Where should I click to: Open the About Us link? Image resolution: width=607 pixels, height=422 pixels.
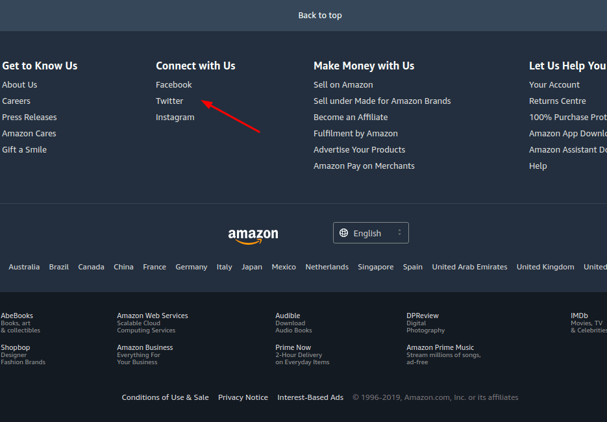pos(19,85)
